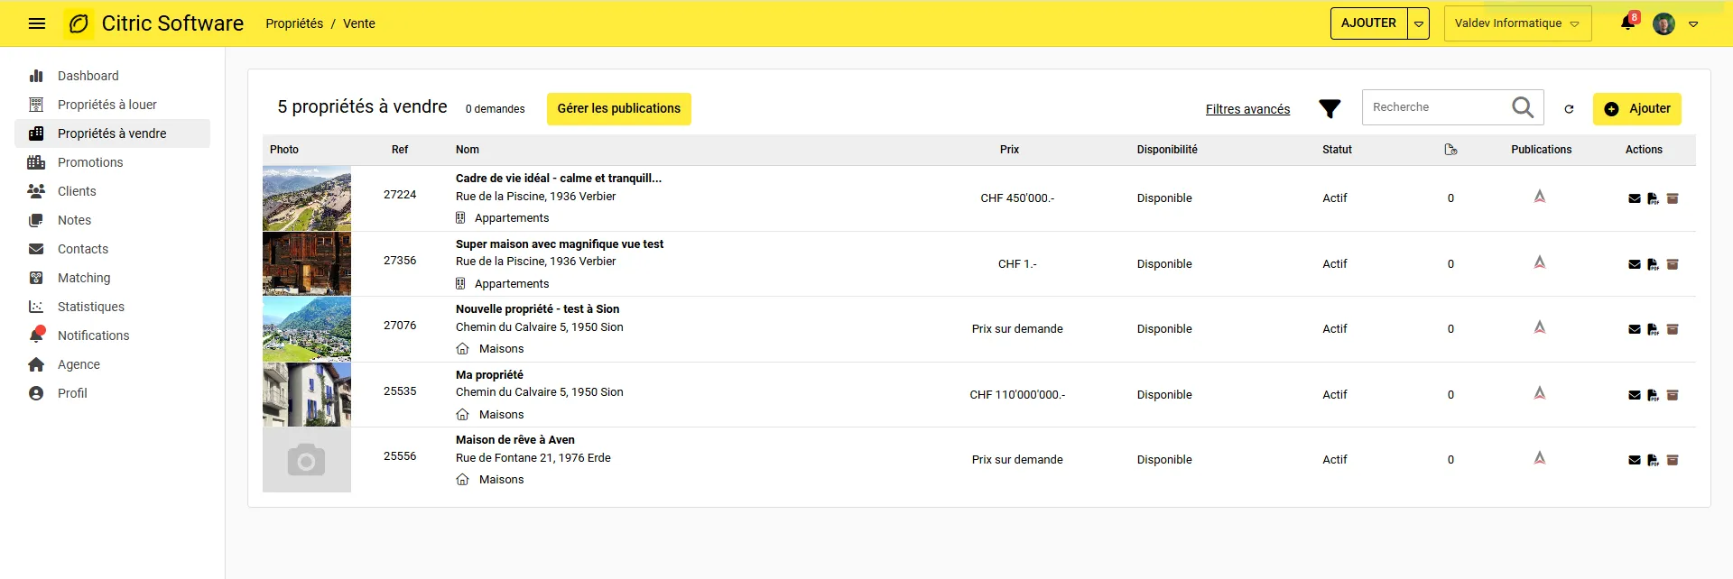Open Notes in the sidebar
Screen dimensions: 1733x579
pos(113,220)
